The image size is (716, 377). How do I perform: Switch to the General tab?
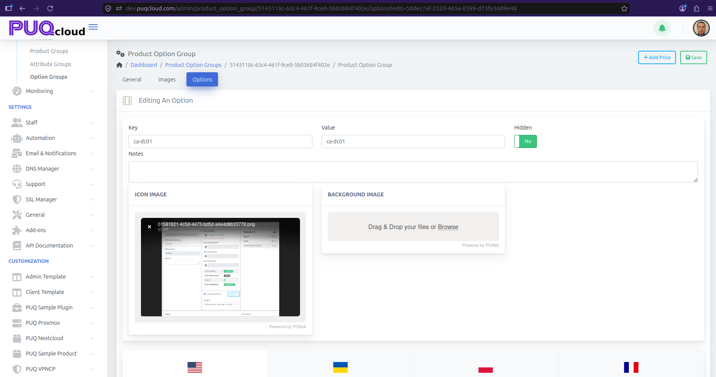(132, 80)
